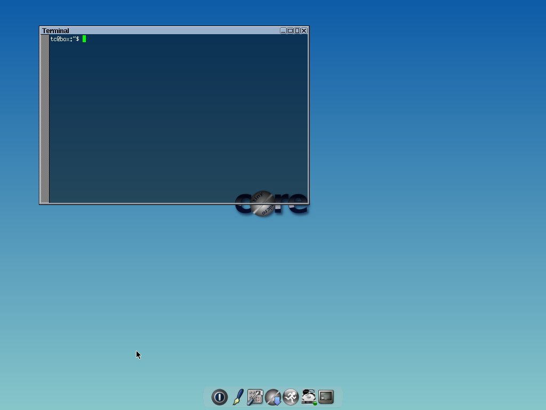Open Run Program running-man icon in dock
This screenshot has width=546, height=410.
click(x=291, y=397)
